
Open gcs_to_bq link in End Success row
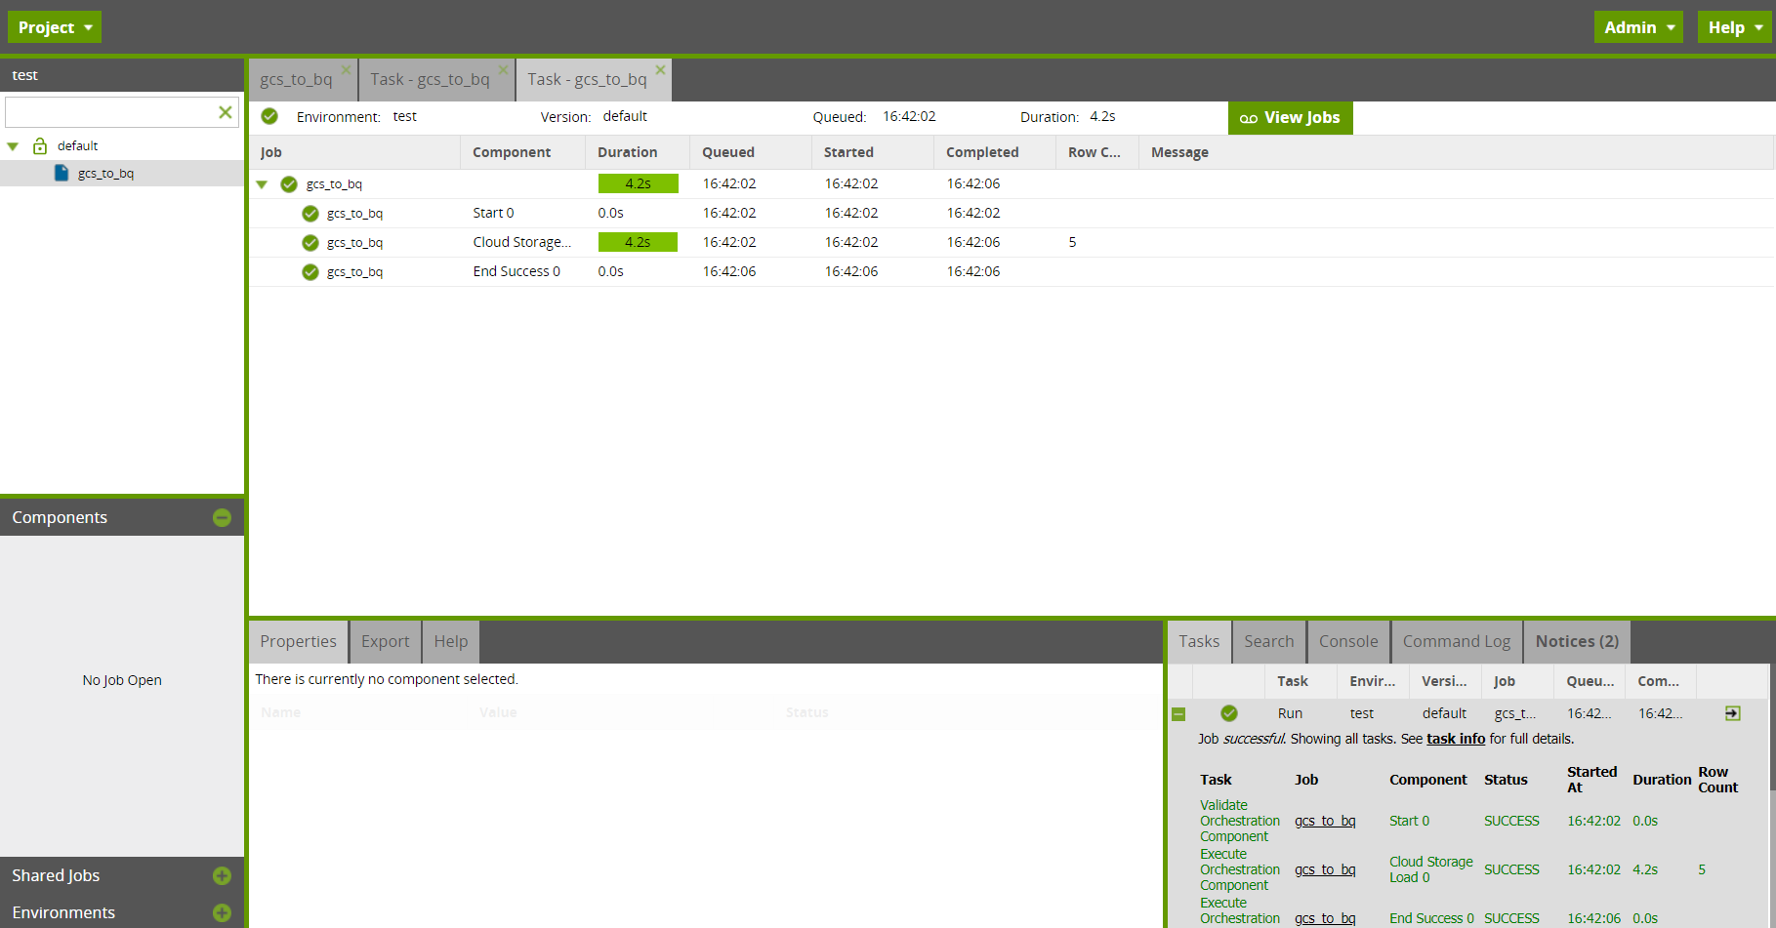pos(1325,918)
